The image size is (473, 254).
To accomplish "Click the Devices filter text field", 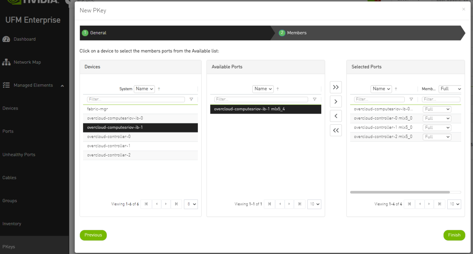I will point(136,99).
